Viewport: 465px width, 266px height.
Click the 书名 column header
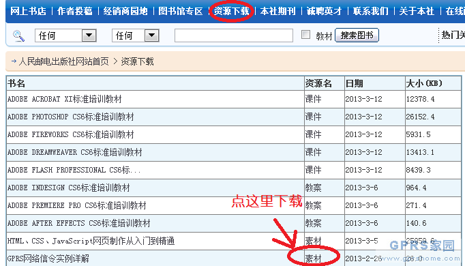pyautogui.click(x=16, y=83)
